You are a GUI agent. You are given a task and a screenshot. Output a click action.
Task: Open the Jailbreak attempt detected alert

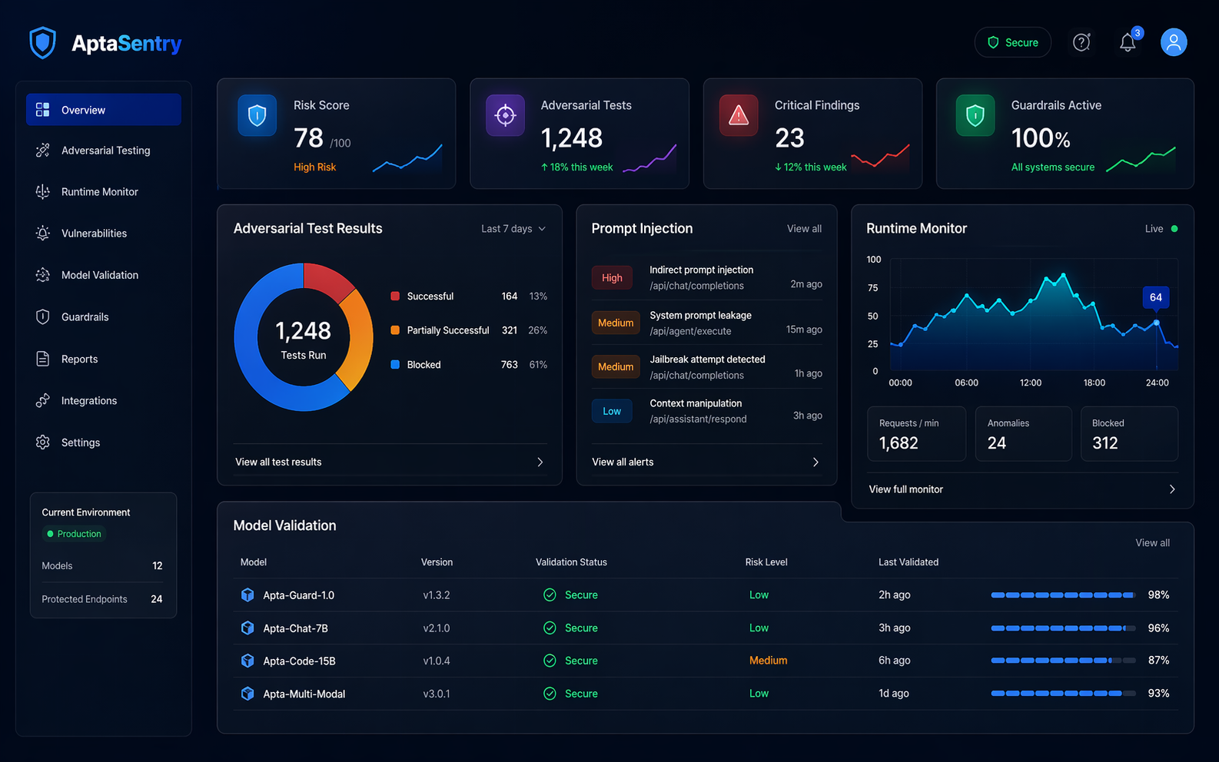tap(706, 367)
